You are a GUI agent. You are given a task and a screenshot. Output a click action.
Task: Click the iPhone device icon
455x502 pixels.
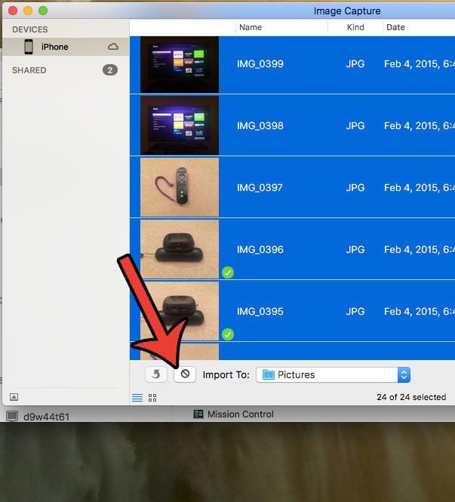29,47
